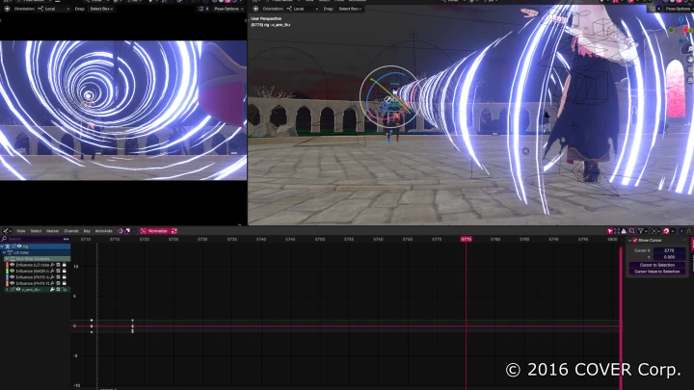This screenshot has height=390, width=694.
Task: Open the funnel filters dropdown
Action: tap(643, 231)
